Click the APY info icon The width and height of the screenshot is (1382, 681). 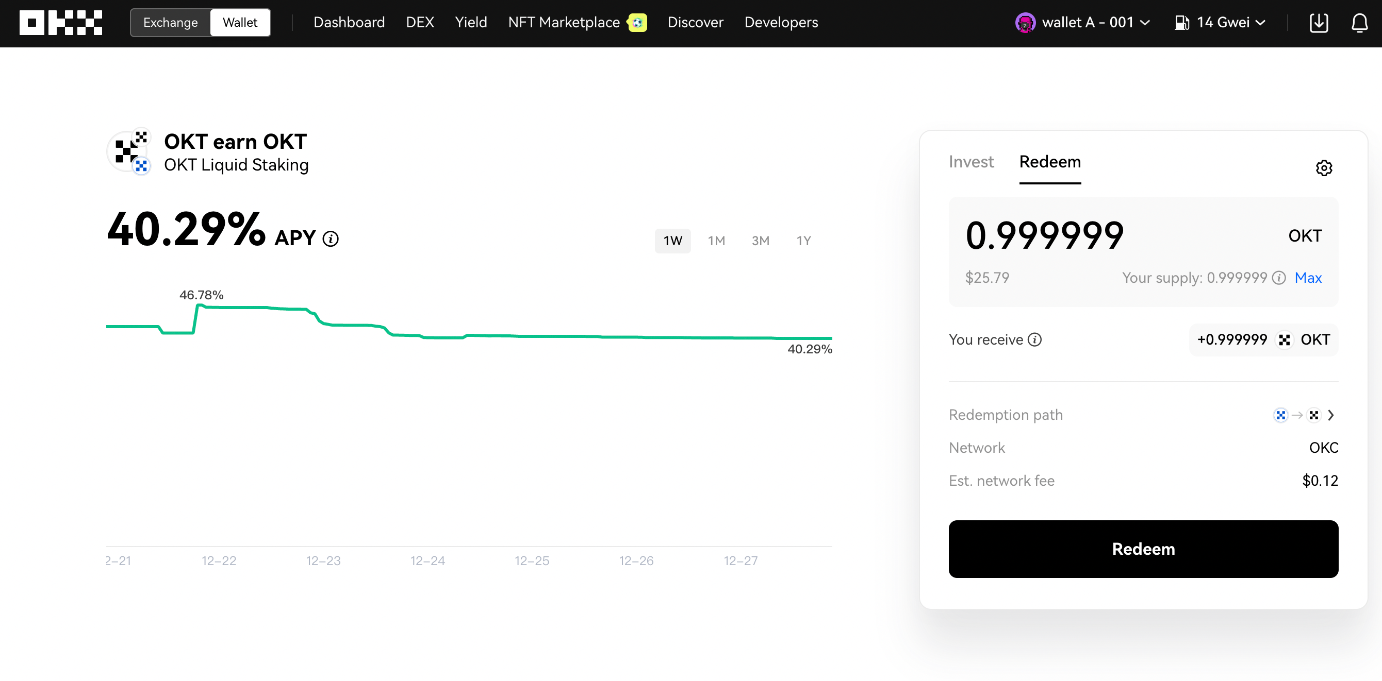click(331, 239)
